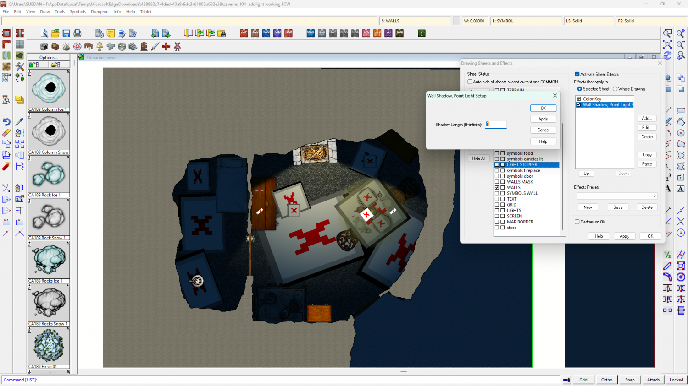The width and height of the screenshot is (688, 386).
Task: Uncheck Activate Sheet Effects
Action: pyautogui.click(x=577, y=74)
